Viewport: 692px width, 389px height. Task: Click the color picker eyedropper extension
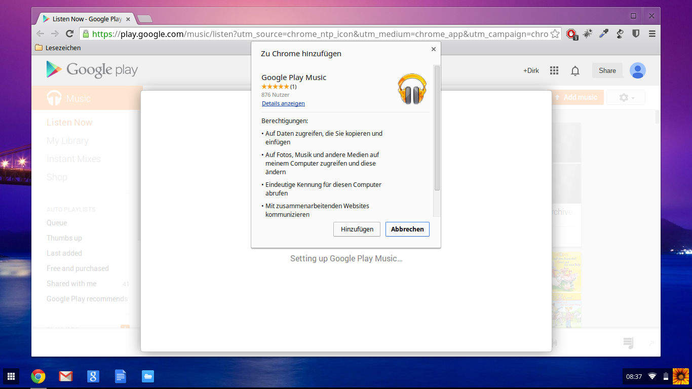[603, 34]
